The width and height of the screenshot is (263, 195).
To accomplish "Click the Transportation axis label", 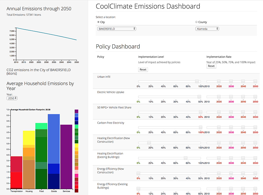I will point(16,191).
